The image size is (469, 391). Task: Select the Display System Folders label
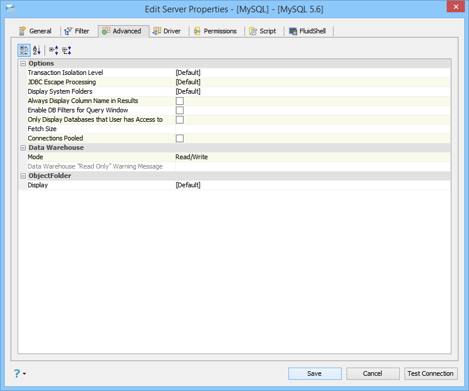pyautogui.click(x=60, y=91)
